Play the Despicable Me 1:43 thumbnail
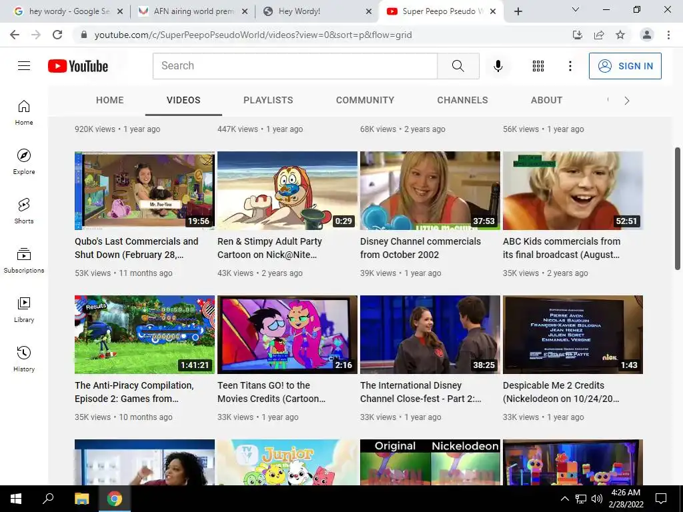The image size is (683, 512). 573,335
